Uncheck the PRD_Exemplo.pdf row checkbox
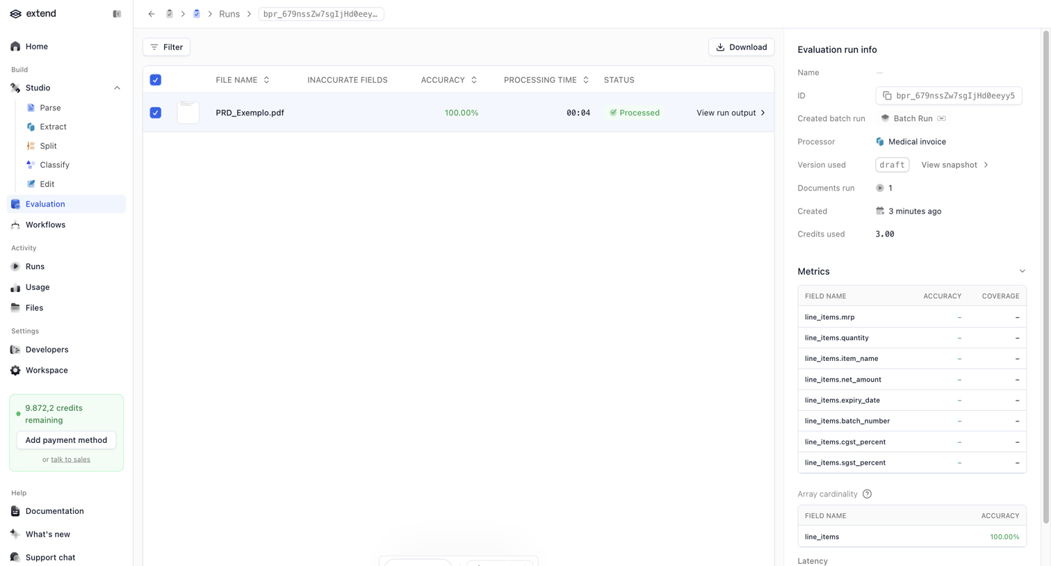This screenshot has height=566, width=1051. click(156, 113)
